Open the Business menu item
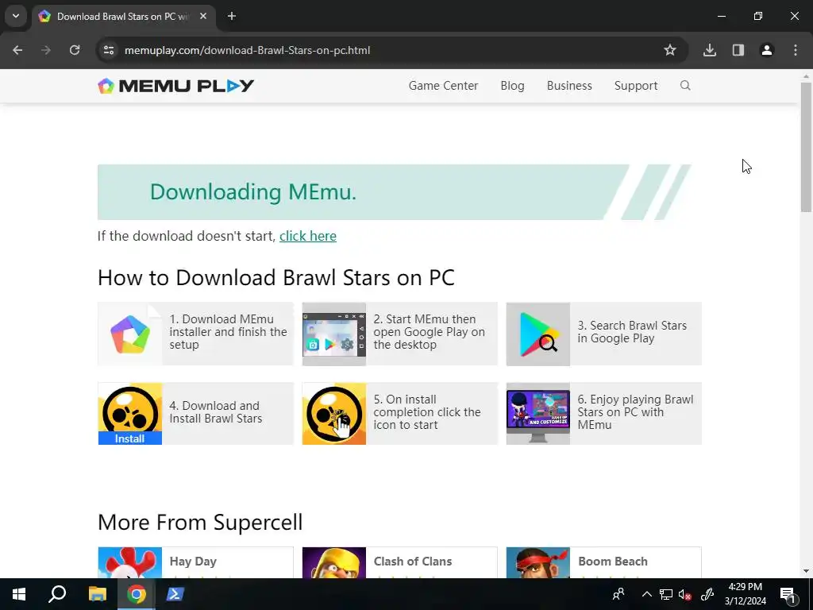813x610 pixels. coord(569,86)
